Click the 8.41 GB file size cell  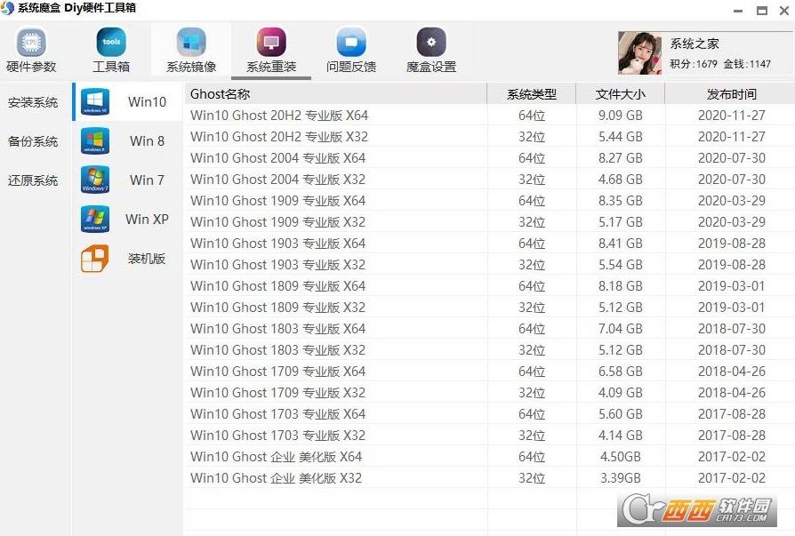tap(620, 244)
